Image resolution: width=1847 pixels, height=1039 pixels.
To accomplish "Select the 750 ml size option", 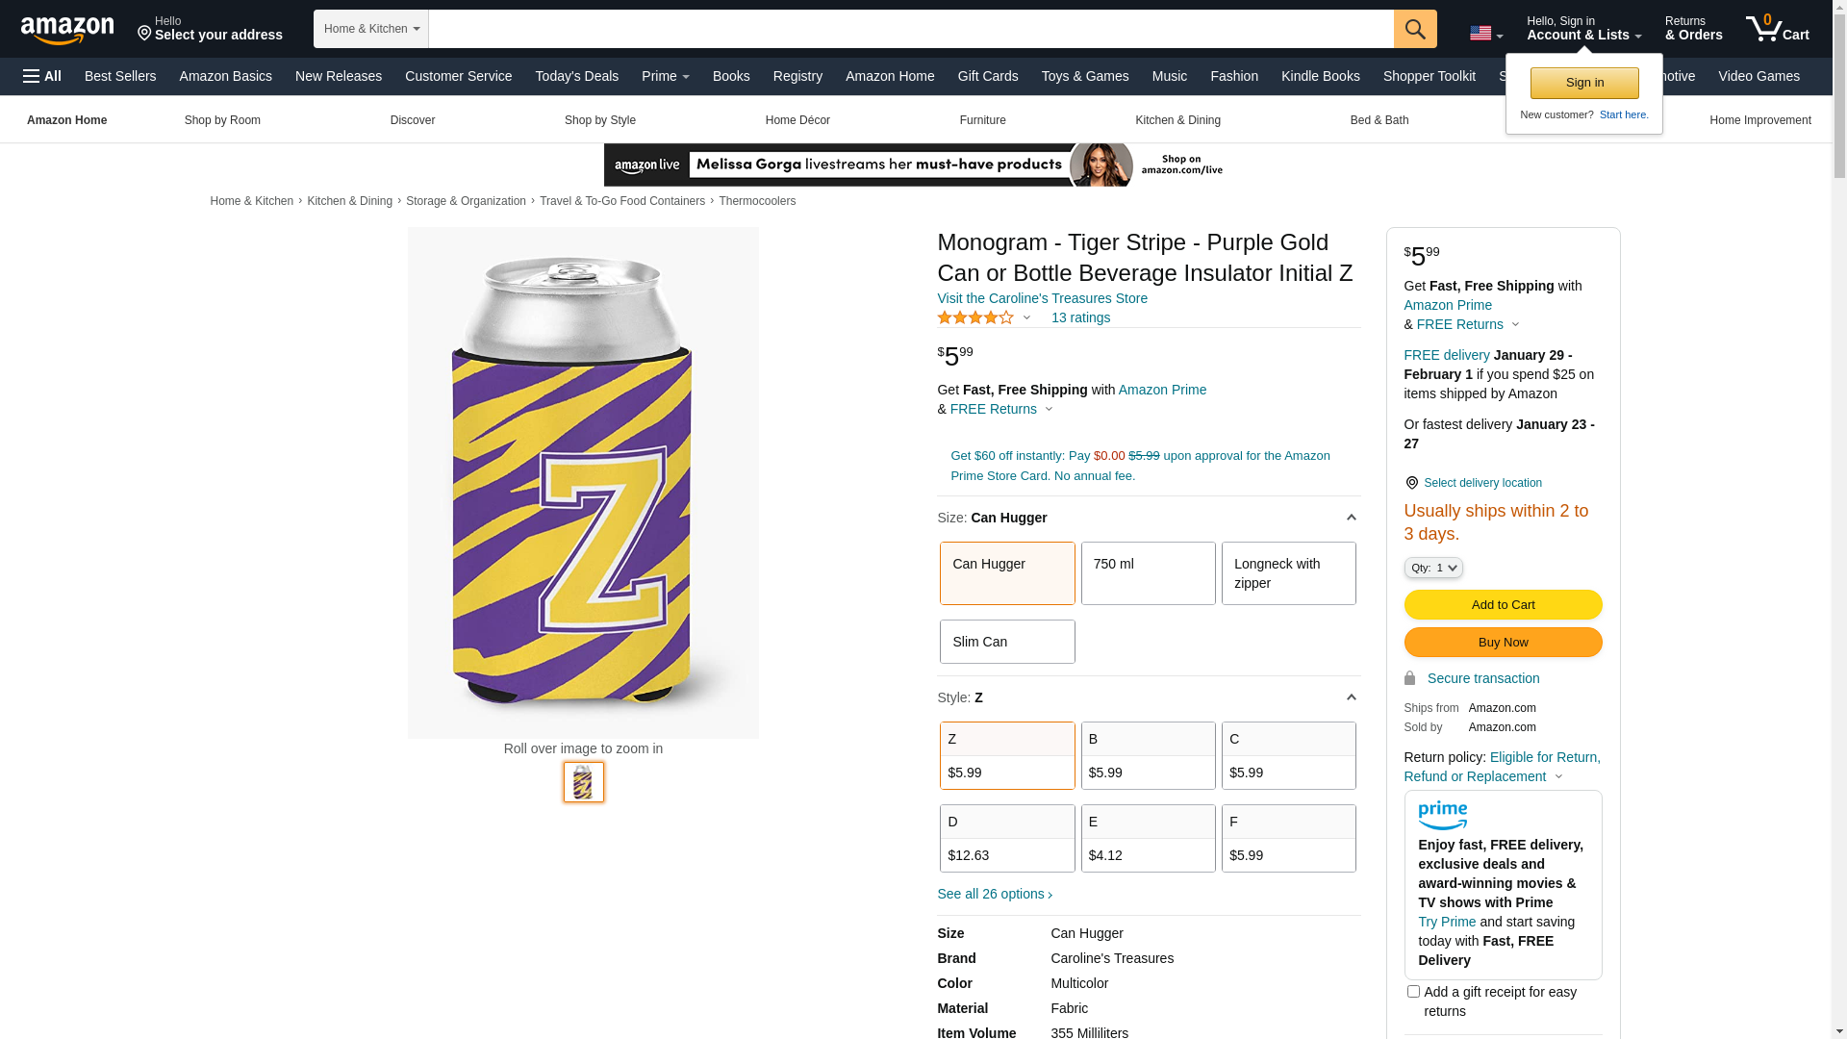I will (1148, 573).
